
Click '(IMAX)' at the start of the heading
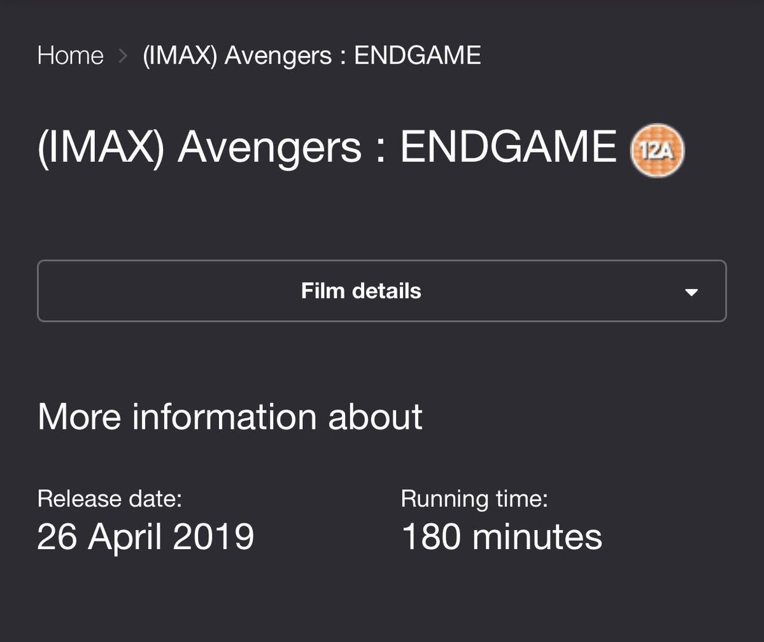click(101, 148)
